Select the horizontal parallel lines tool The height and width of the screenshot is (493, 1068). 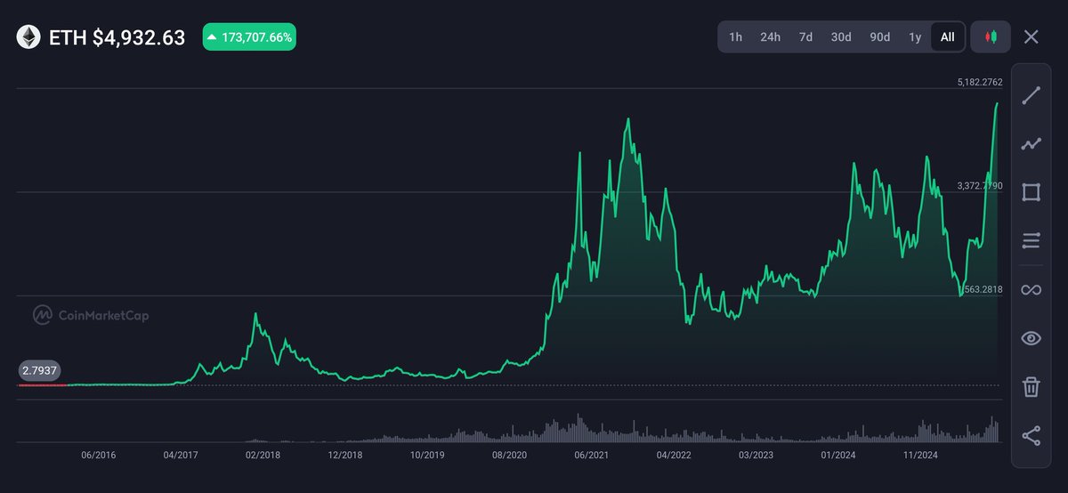(1032, 241)
